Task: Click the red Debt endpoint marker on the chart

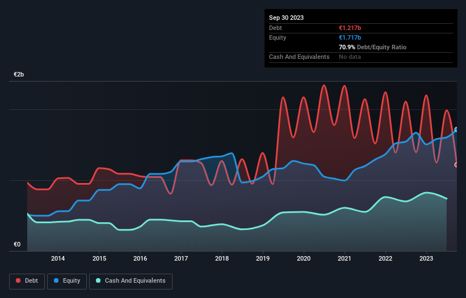Action: 456,165
